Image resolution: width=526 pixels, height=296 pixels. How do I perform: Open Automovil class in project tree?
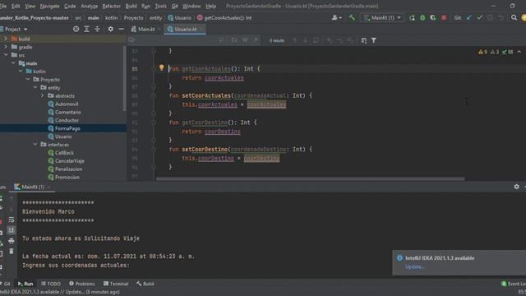pos(67,104)
